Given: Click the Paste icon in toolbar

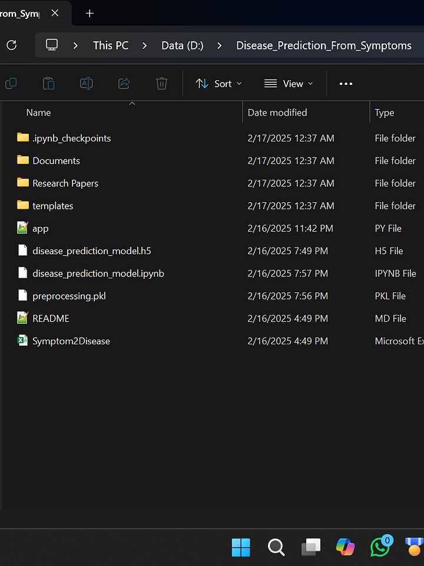Looking at the screenshot, I should coord(49,84).
